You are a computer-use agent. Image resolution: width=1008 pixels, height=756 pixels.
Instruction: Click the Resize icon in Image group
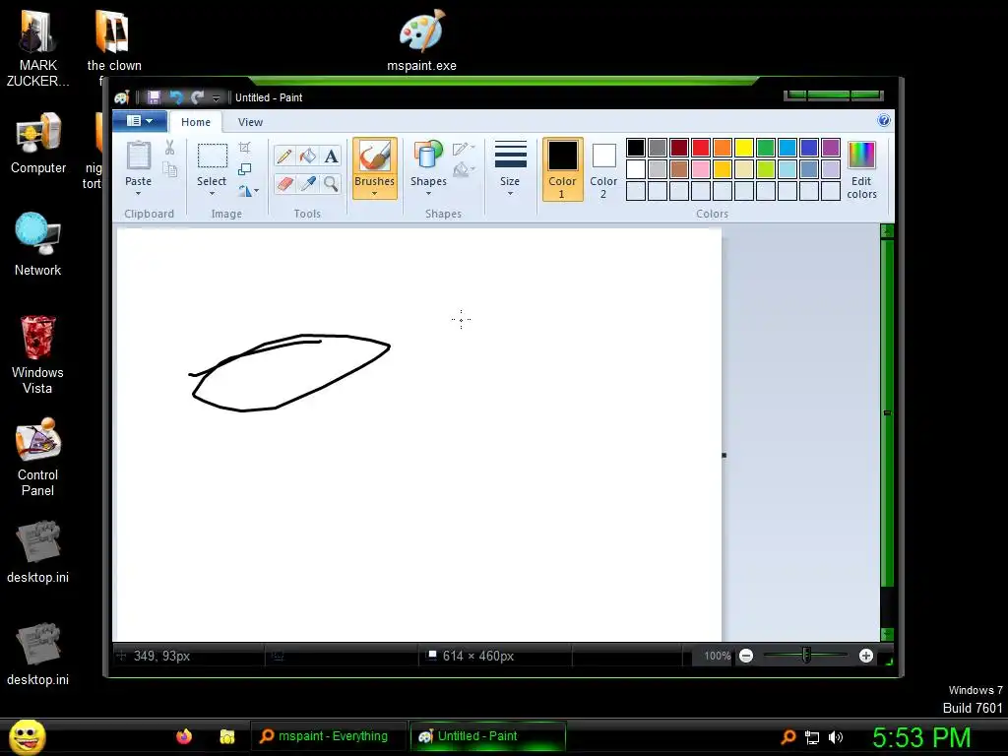coord(244,169)
